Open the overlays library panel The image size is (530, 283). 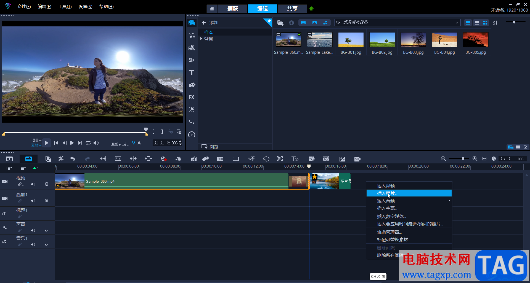[x=192, y=85]
